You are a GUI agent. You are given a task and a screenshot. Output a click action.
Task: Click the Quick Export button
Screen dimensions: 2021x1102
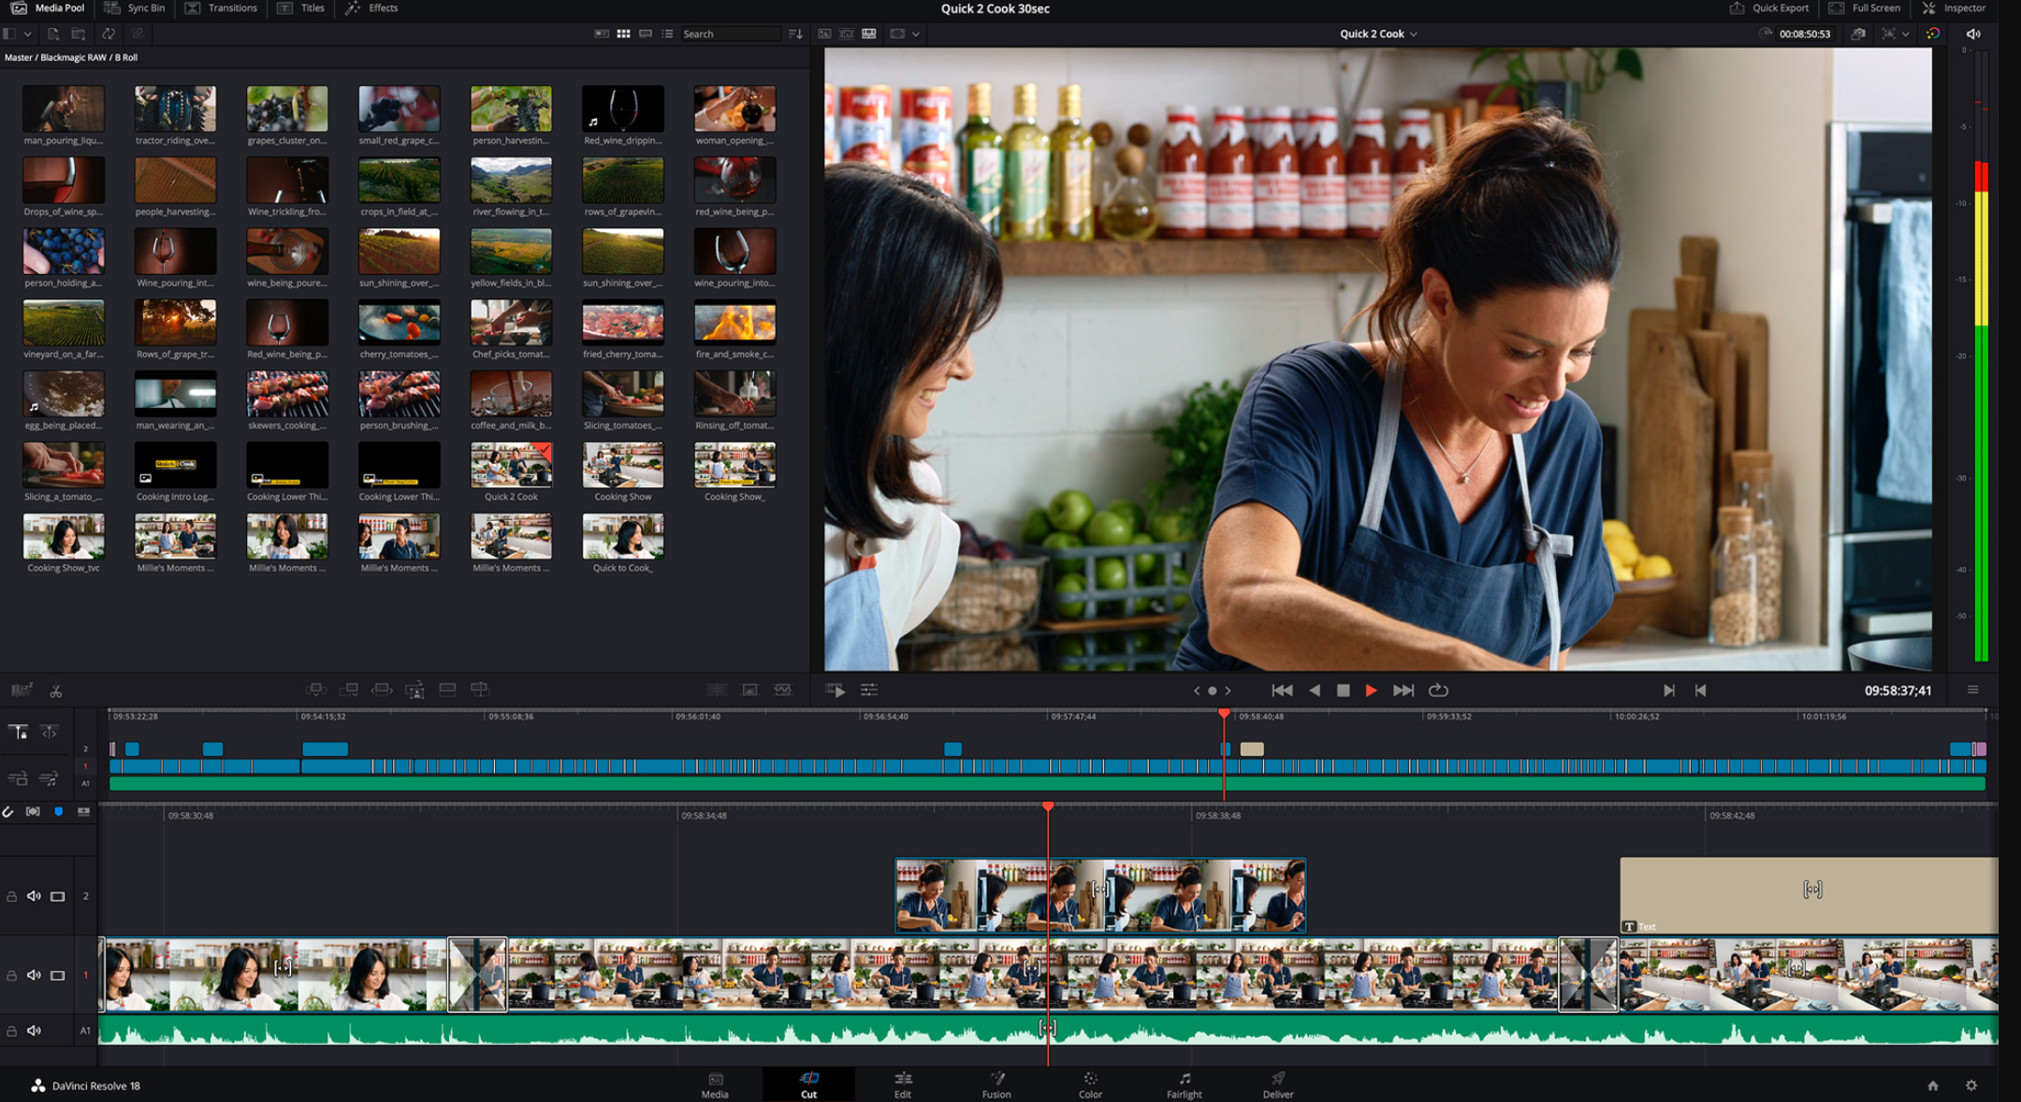tap(1768, 7)
